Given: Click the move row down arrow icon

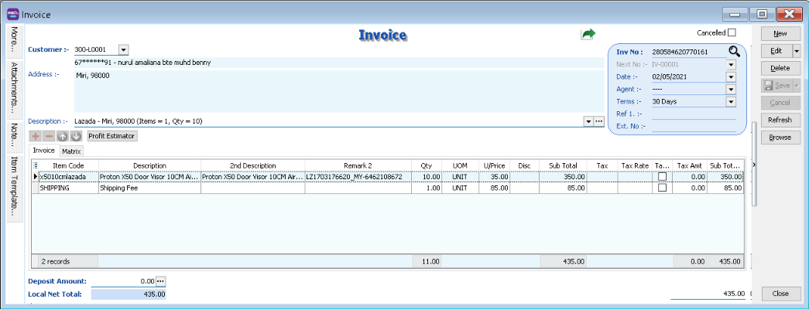Looking at the screenshot, I should tap(76, 136).
